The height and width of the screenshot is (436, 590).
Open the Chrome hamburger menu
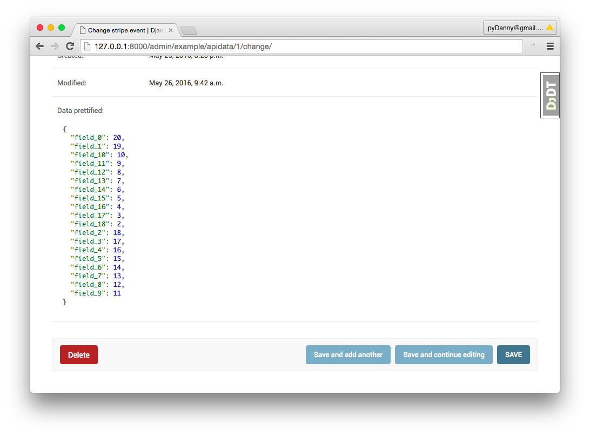[550, 46]
